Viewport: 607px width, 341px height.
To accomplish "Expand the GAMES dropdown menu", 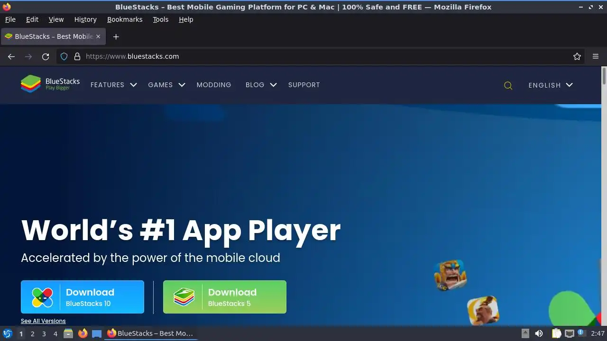I will pyautogui.click(x=166, y=85).
